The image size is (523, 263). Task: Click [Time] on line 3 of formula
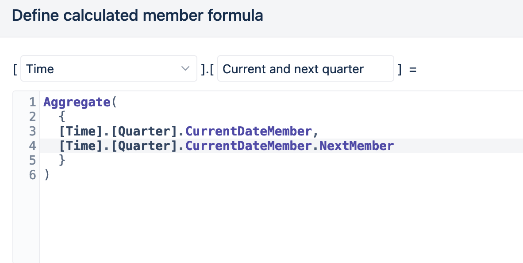click(81, 131)
